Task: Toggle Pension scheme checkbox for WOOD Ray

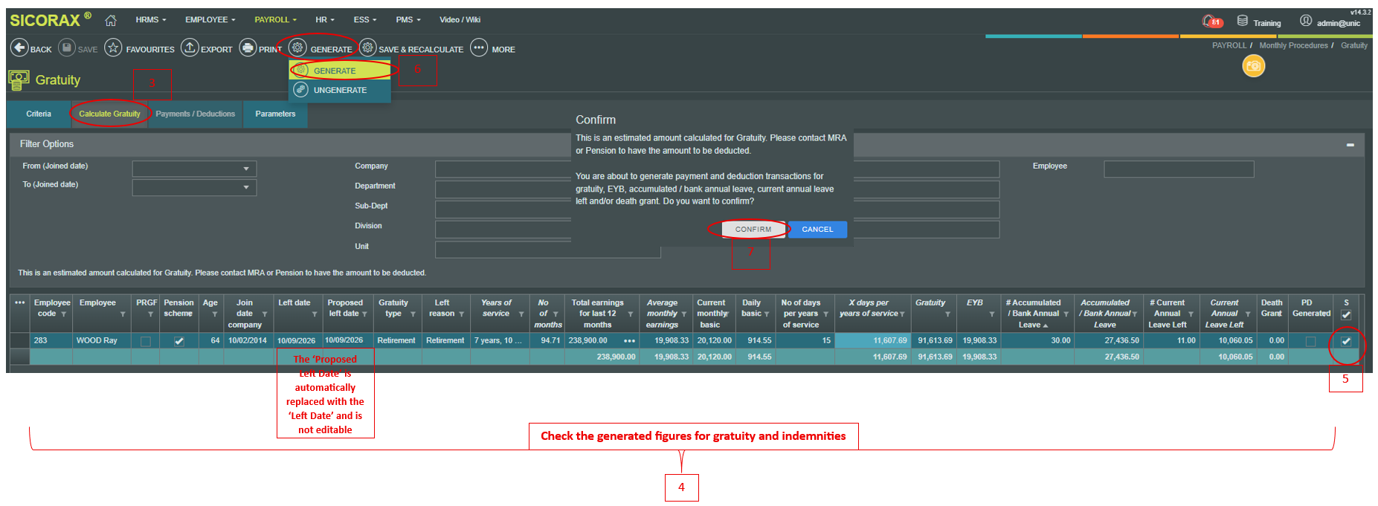Action: (x=178, y=341)
